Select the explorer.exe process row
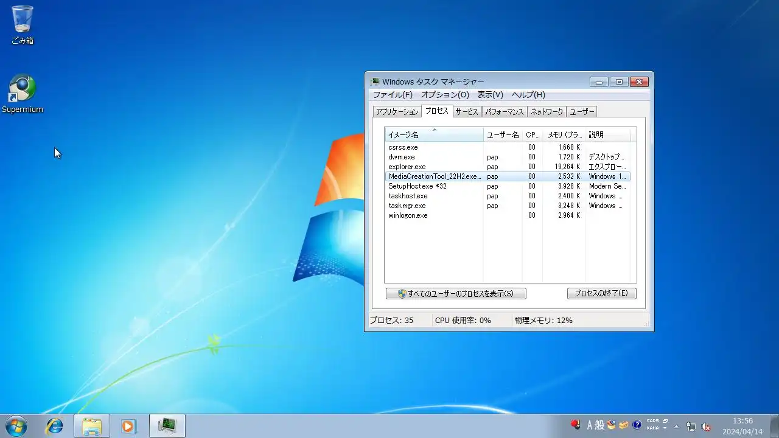779x438 pixels. [x=508, y=167]
